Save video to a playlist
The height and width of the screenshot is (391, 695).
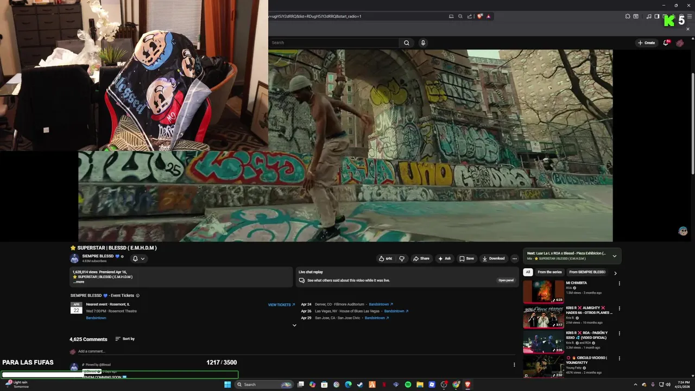coord(466,258)
